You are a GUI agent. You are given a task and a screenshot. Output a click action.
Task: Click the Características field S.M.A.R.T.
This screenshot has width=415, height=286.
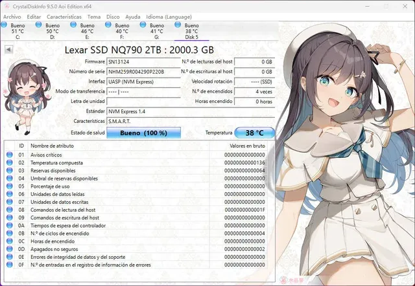191,121
